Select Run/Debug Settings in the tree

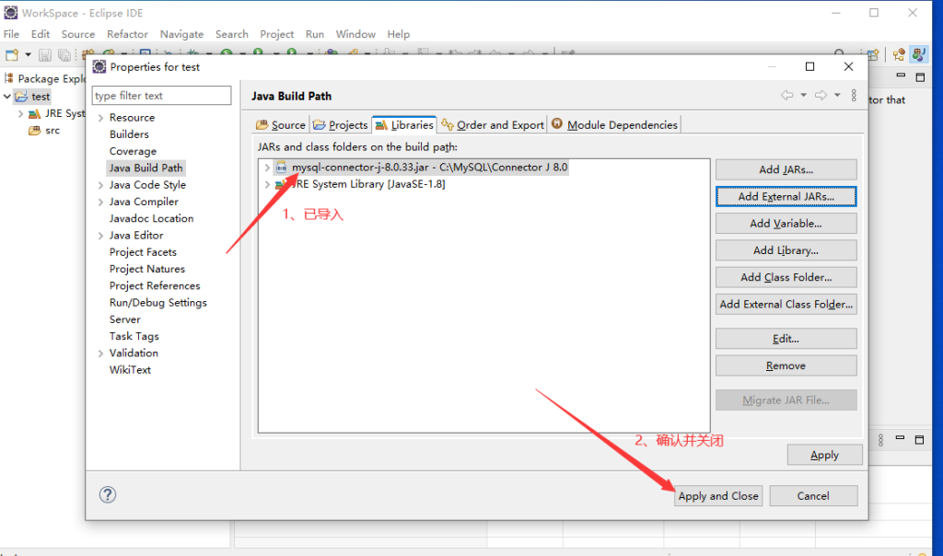coord(158,302)
